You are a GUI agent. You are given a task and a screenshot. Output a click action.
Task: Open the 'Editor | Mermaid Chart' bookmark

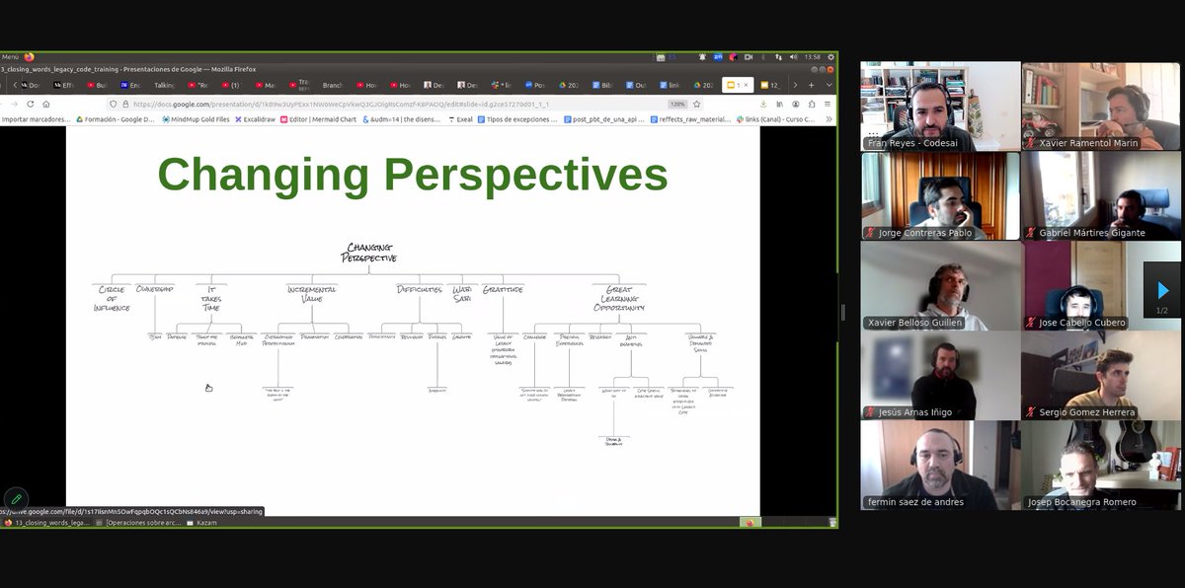(x=318, y=119)
